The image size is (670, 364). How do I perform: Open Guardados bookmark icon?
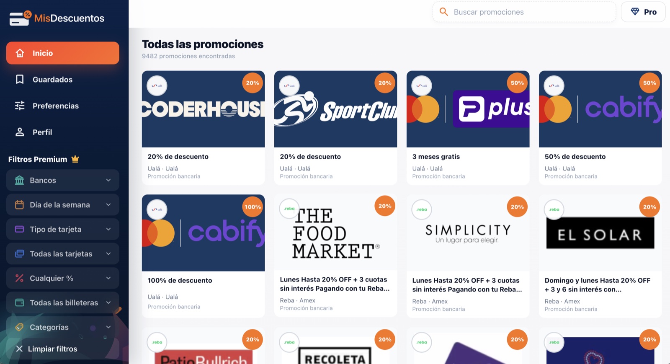pos(20,79)
